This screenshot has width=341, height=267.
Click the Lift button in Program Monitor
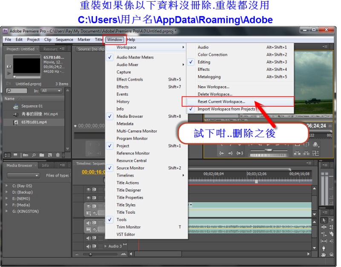[297, 153]
